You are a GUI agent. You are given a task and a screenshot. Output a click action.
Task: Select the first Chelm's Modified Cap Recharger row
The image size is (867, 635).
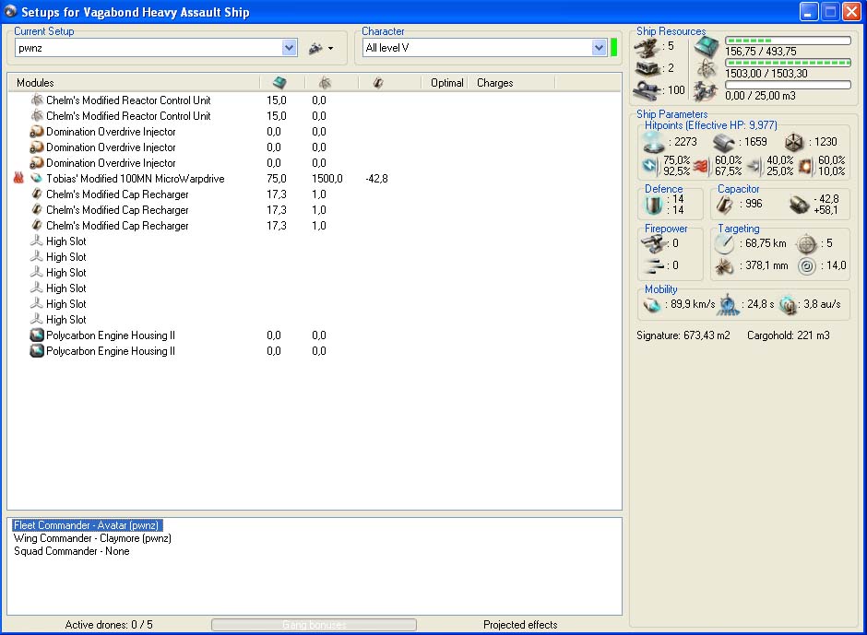315,194
